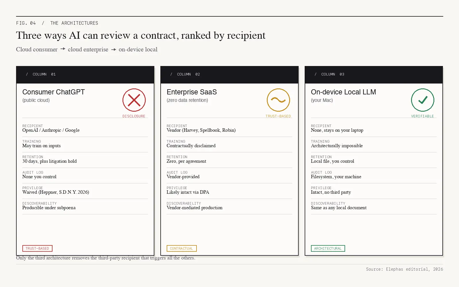Click "Producible under subpoena"
459x287 pixels.
[x=49, y=208]
